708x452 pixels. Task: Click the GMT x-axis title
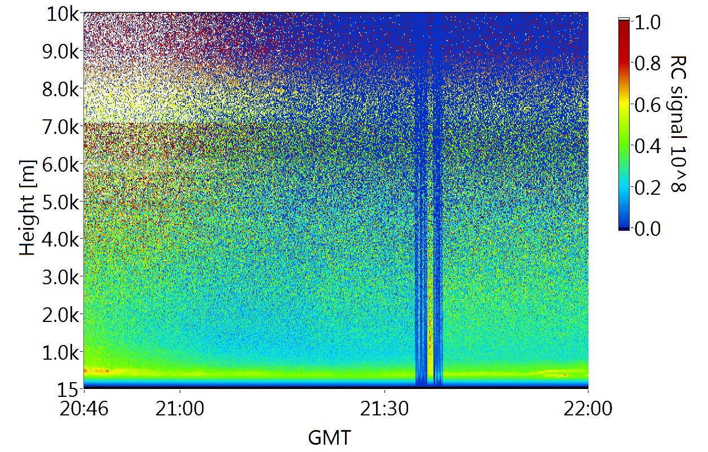(329, 437)
